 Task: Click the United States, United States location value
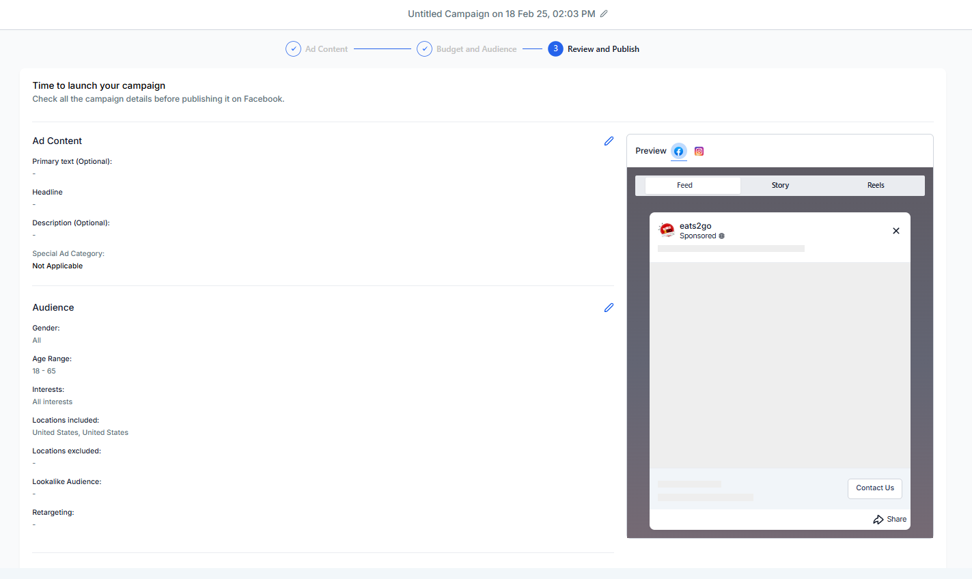[x=81, y=433]
